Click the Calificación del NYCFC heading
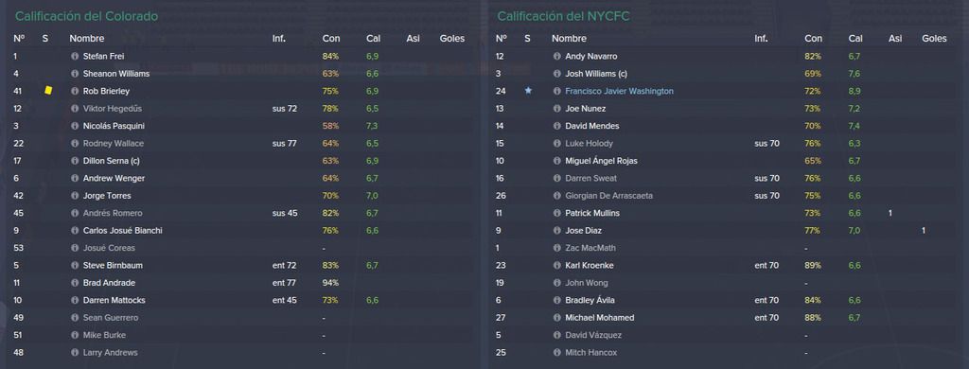Screen dimensions: 969x369 pos(563,16)
